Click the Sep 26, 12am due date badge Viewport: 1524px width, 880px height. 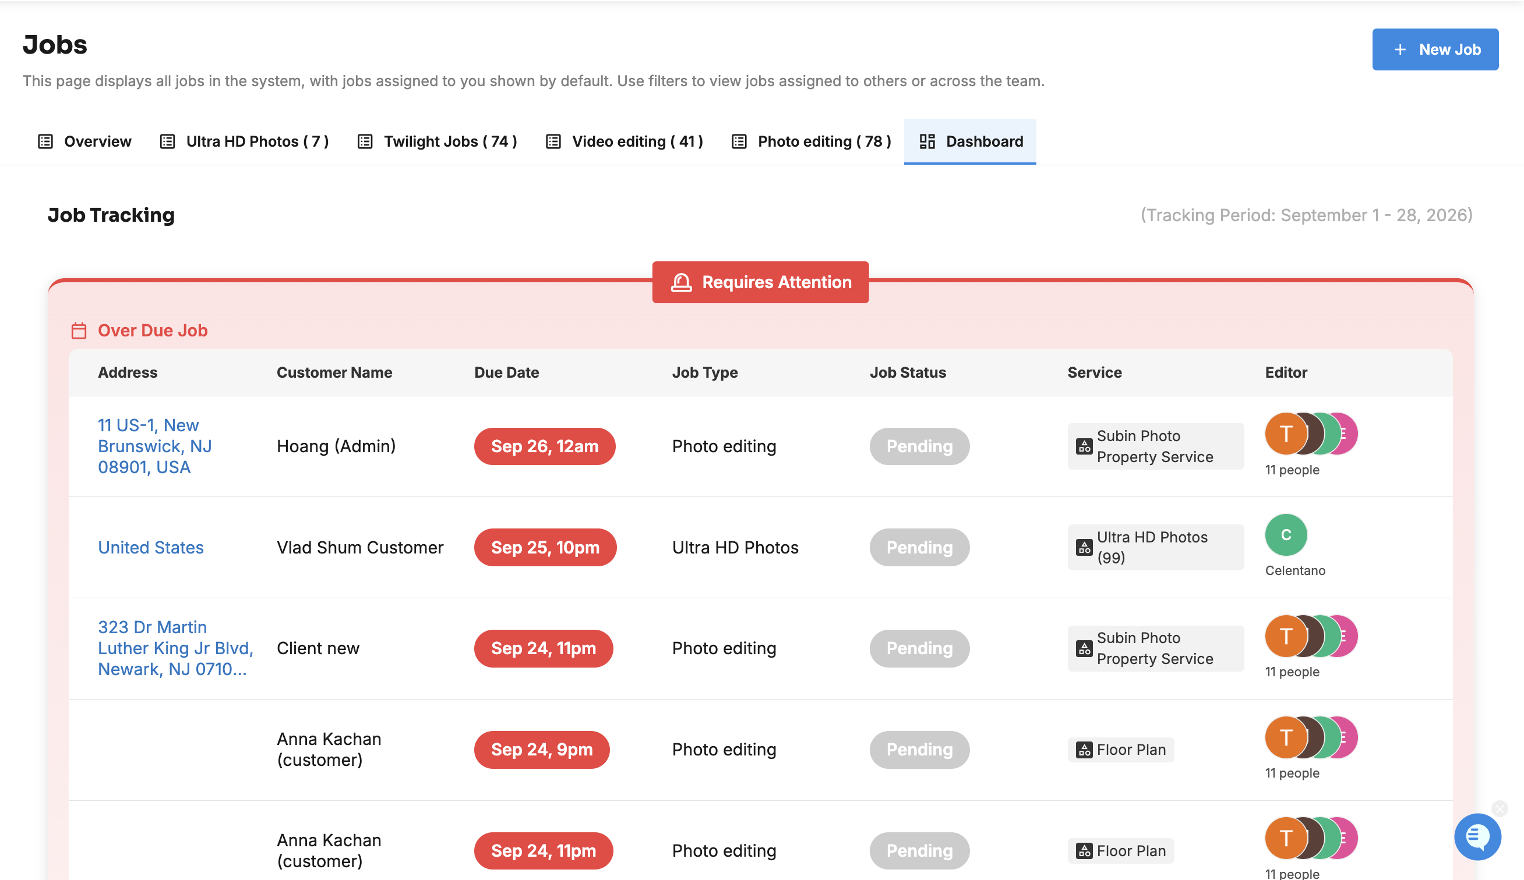[544, 446]
